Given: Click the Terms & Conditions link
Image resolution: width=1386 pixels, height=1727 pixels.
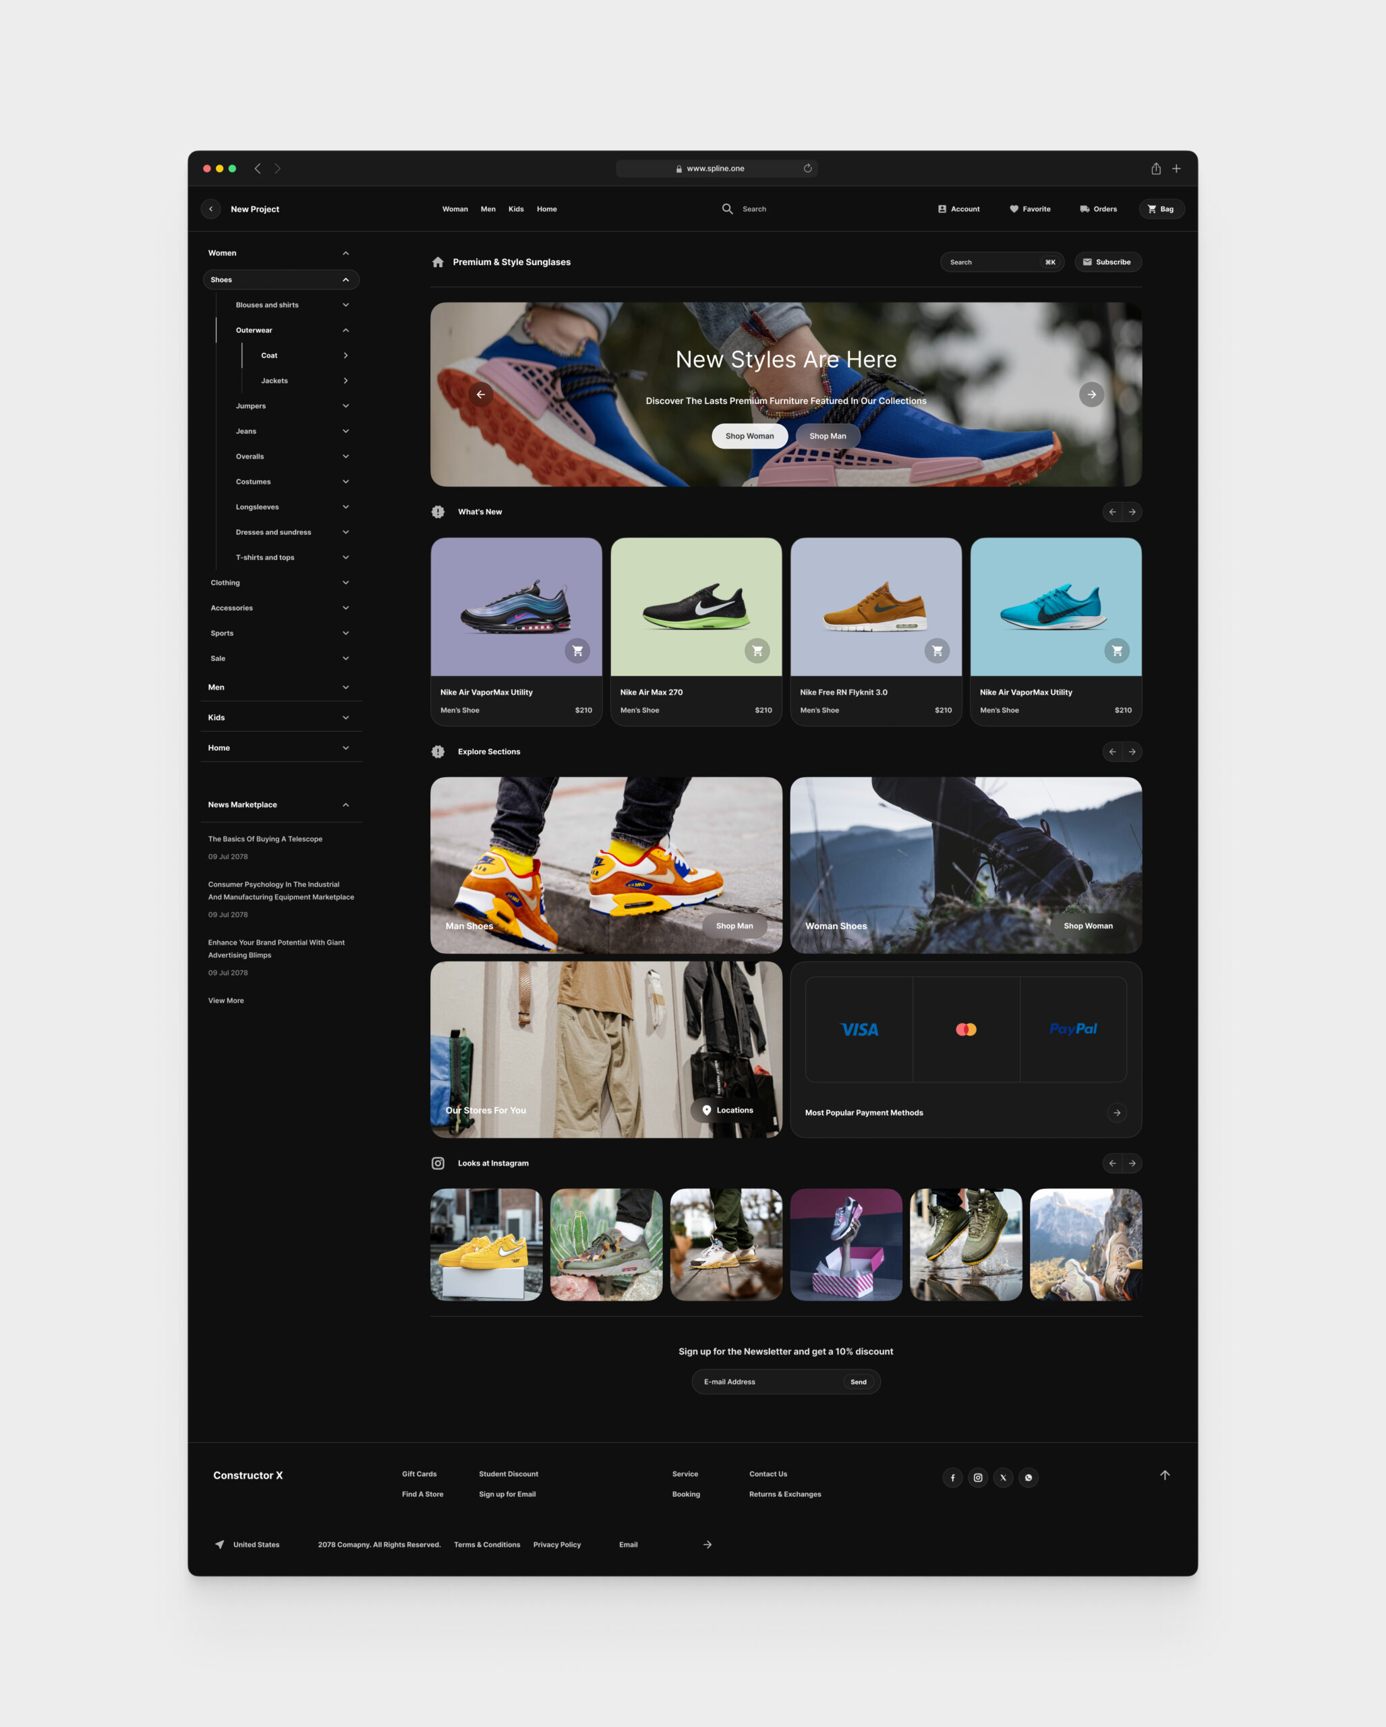Looking at the screenshot, I should coord(487,1545).
